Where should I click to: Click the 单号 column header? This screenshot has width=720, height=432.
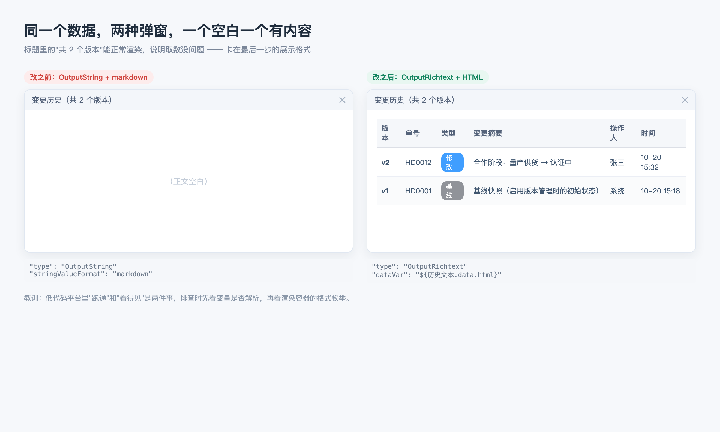[x=412, y=133]
